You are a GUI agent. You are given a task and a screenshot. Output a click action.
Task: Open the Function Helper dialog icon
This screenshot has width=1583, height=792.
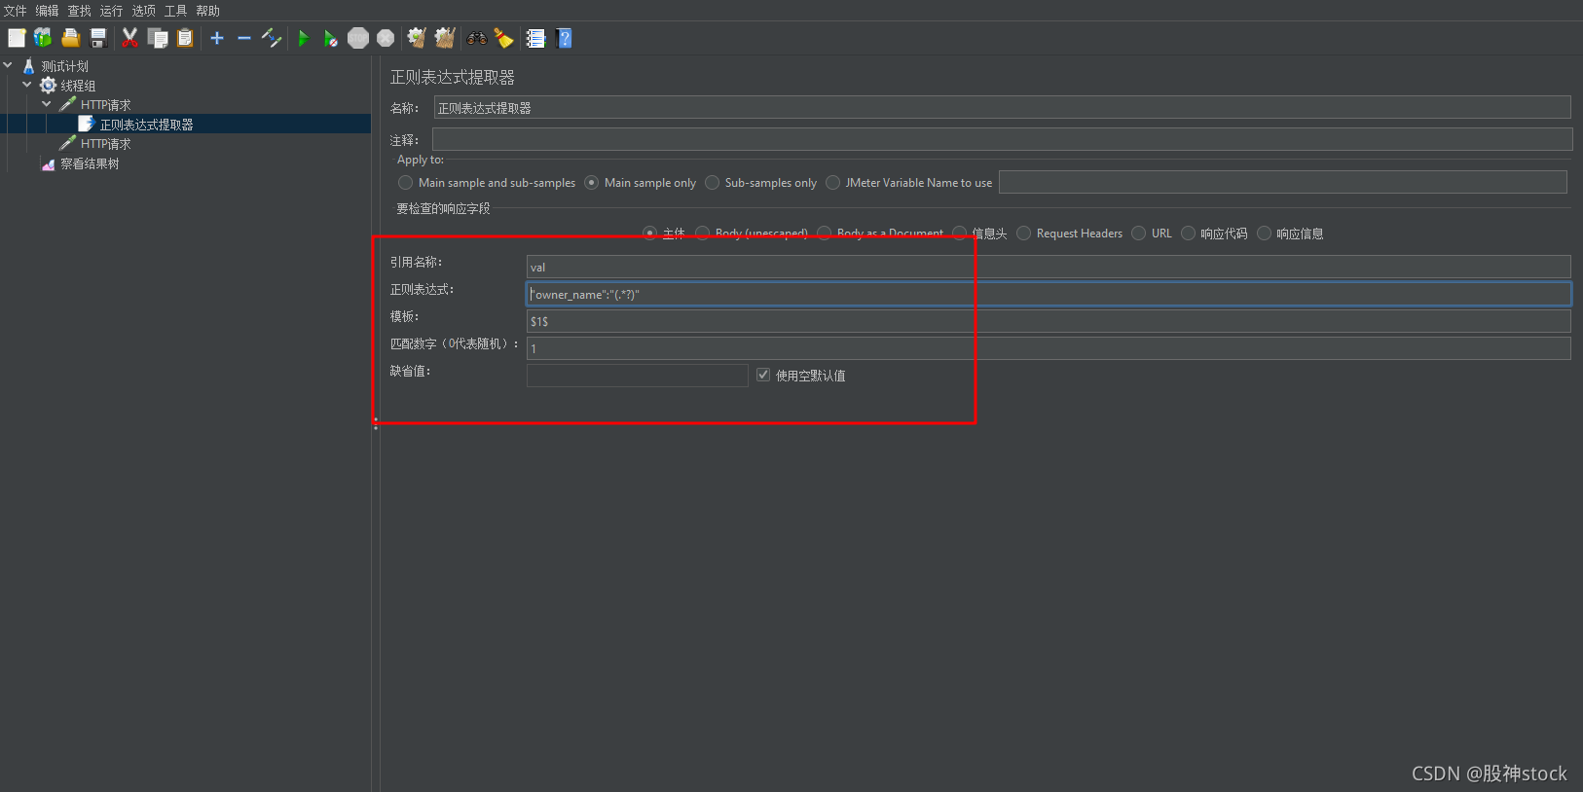[x=535, y=38]
